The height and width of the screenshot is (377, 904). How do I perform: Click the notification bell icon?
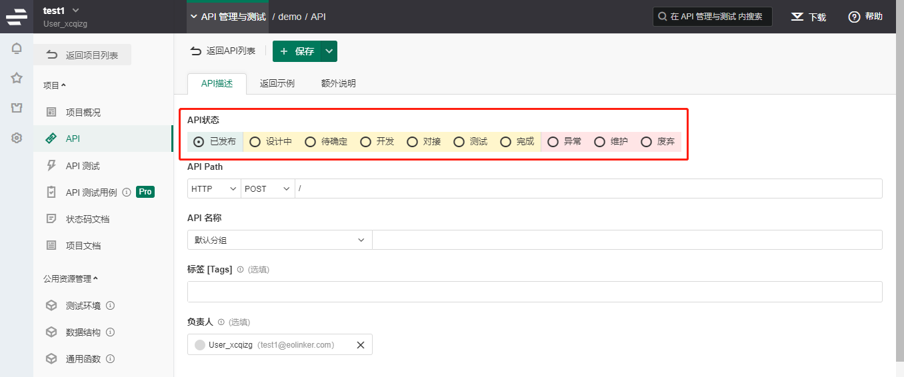(x=17, y=49)
